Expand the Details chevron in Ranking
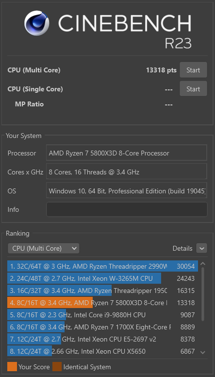 [x=201, y=248]
